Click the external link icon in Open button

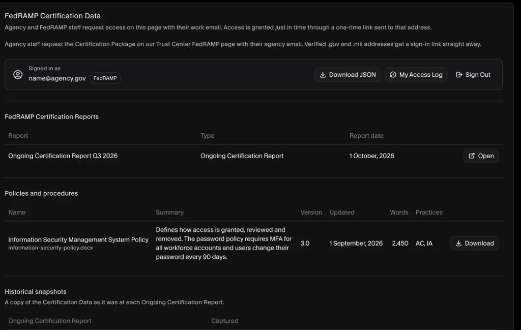coord(472,156)
